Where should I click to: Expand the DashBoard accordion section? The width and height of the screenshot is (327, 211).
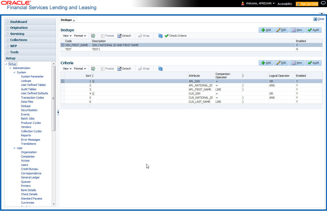(x=30, y=22)
